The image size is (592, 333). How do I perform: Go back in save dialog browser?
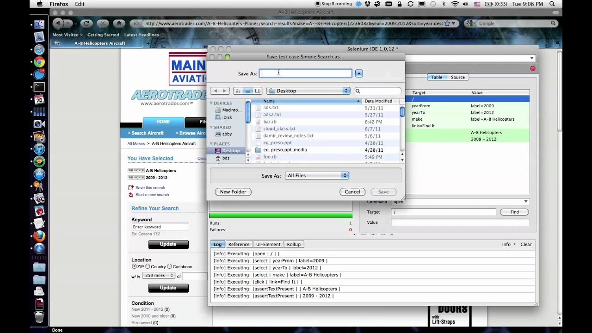[215, 91]
